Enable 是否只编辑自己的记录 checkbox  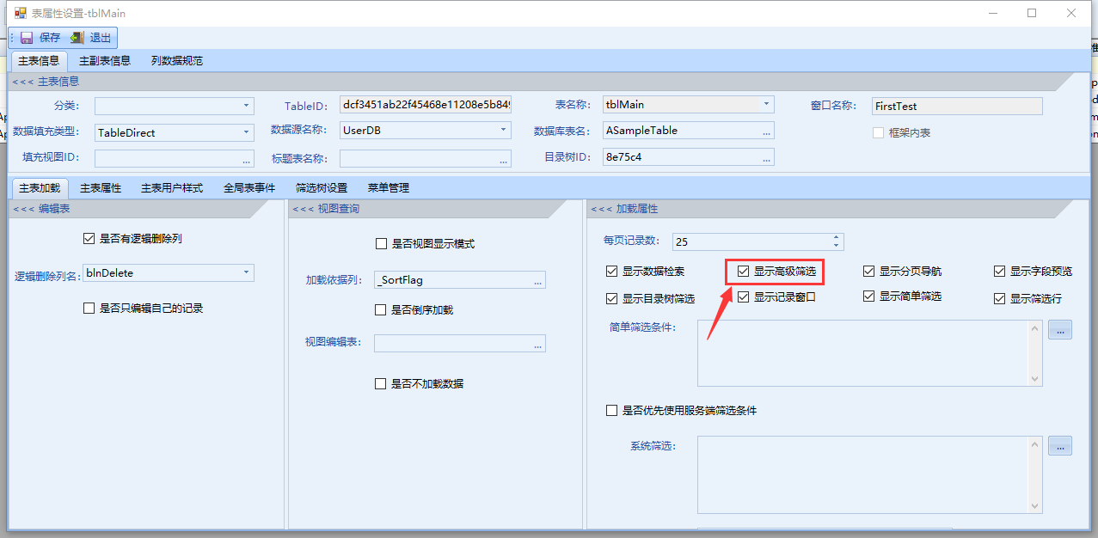[89, 308]
